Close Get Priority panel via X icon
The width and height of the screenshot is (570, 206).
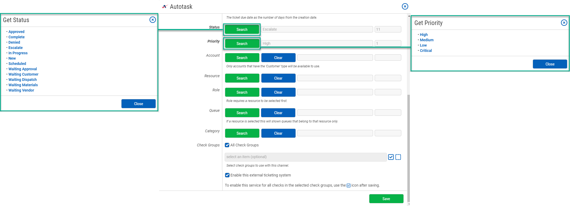tap(564, 23)
